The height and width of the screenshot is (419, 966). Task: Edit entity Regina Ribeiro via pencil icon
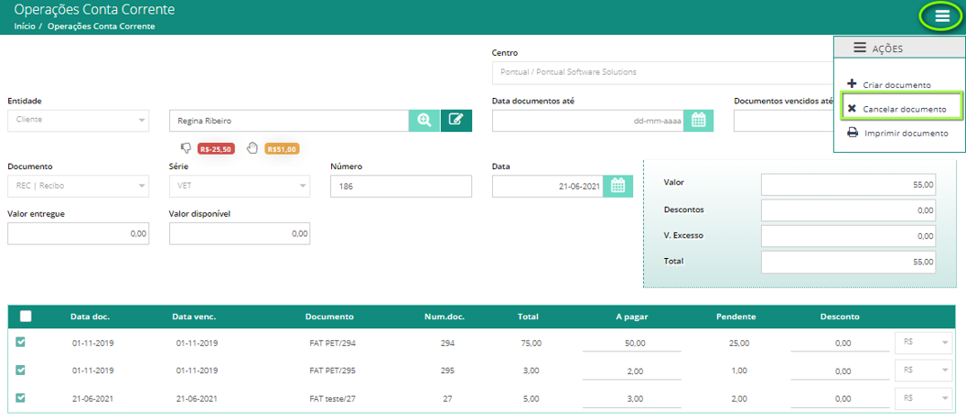point(456,120)
